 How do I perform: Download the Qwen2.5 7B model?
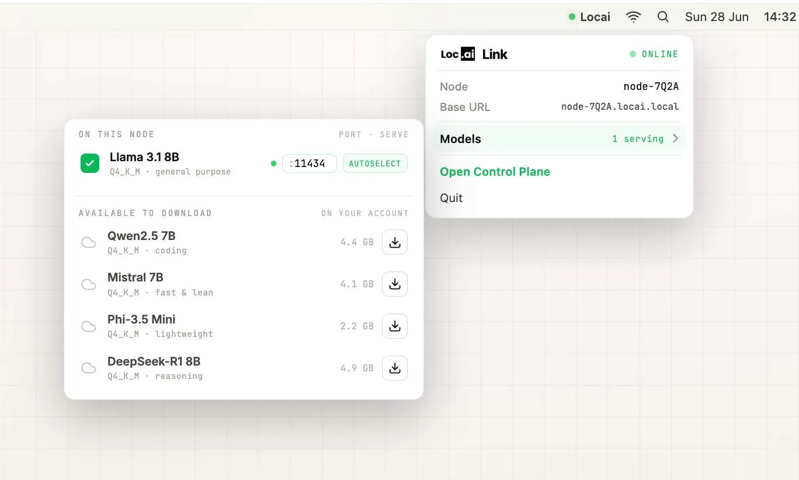click(395, 242)
